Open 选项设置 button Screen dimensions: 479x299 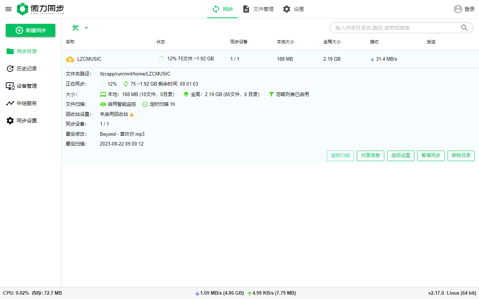401,156
